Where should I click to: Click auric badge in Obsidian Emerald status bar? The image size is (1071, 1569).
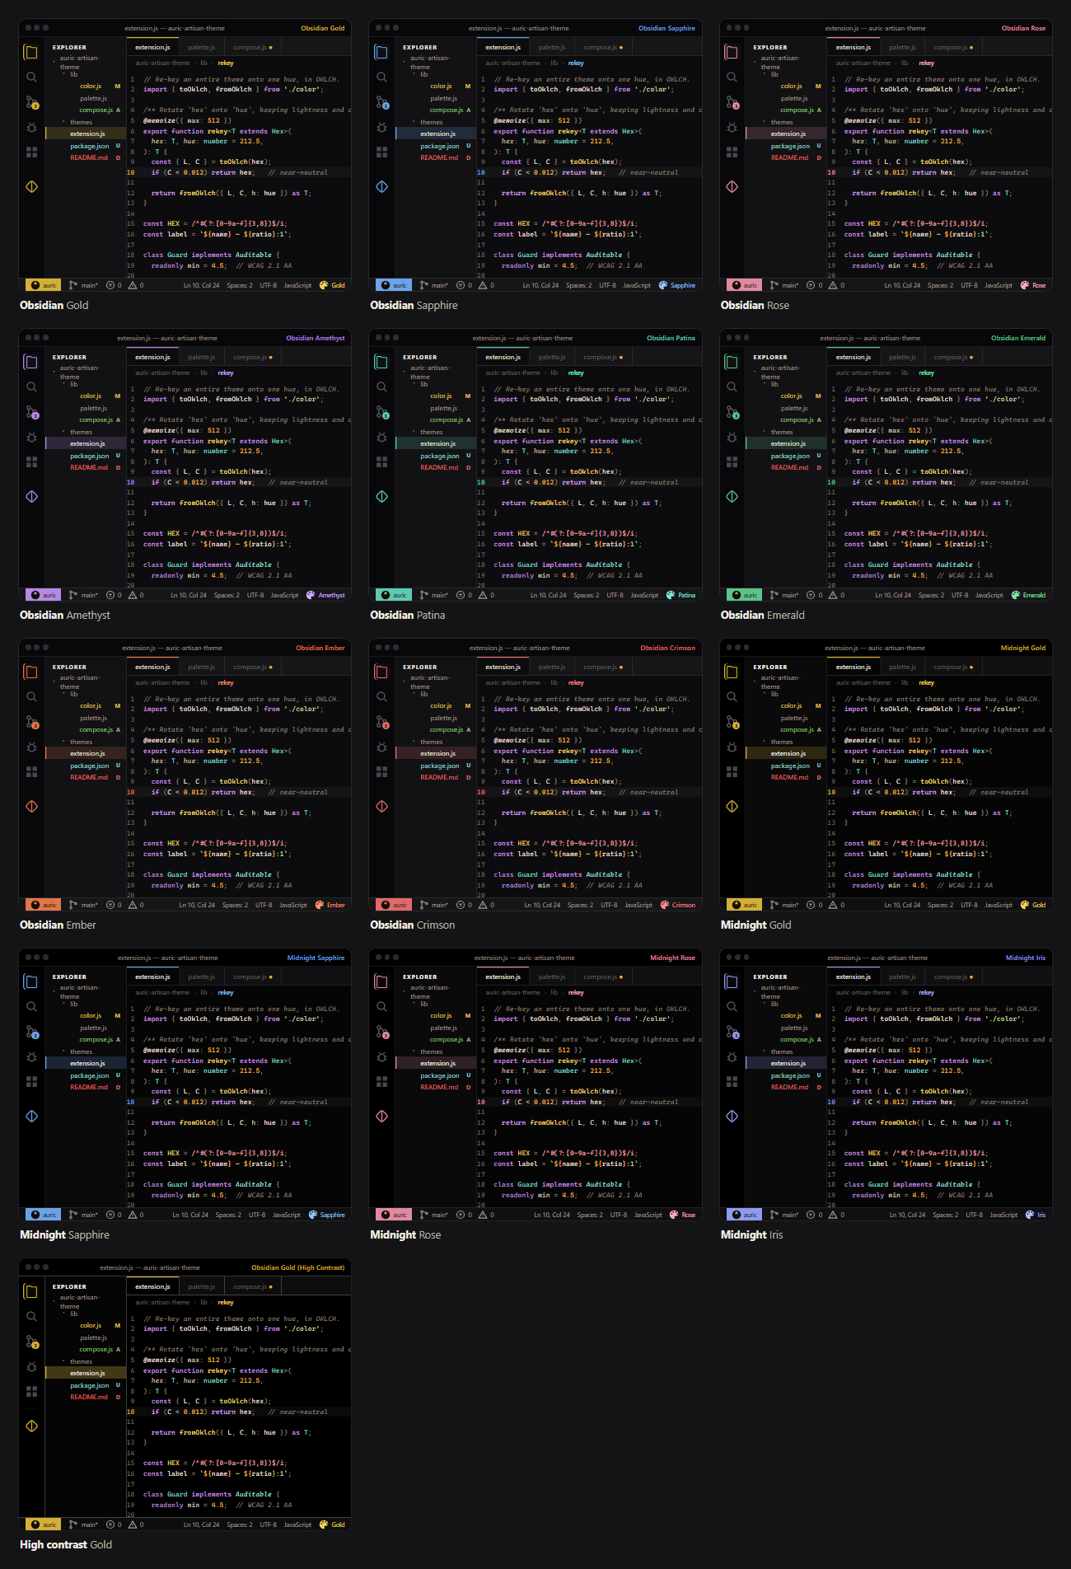tap(745, 595)
